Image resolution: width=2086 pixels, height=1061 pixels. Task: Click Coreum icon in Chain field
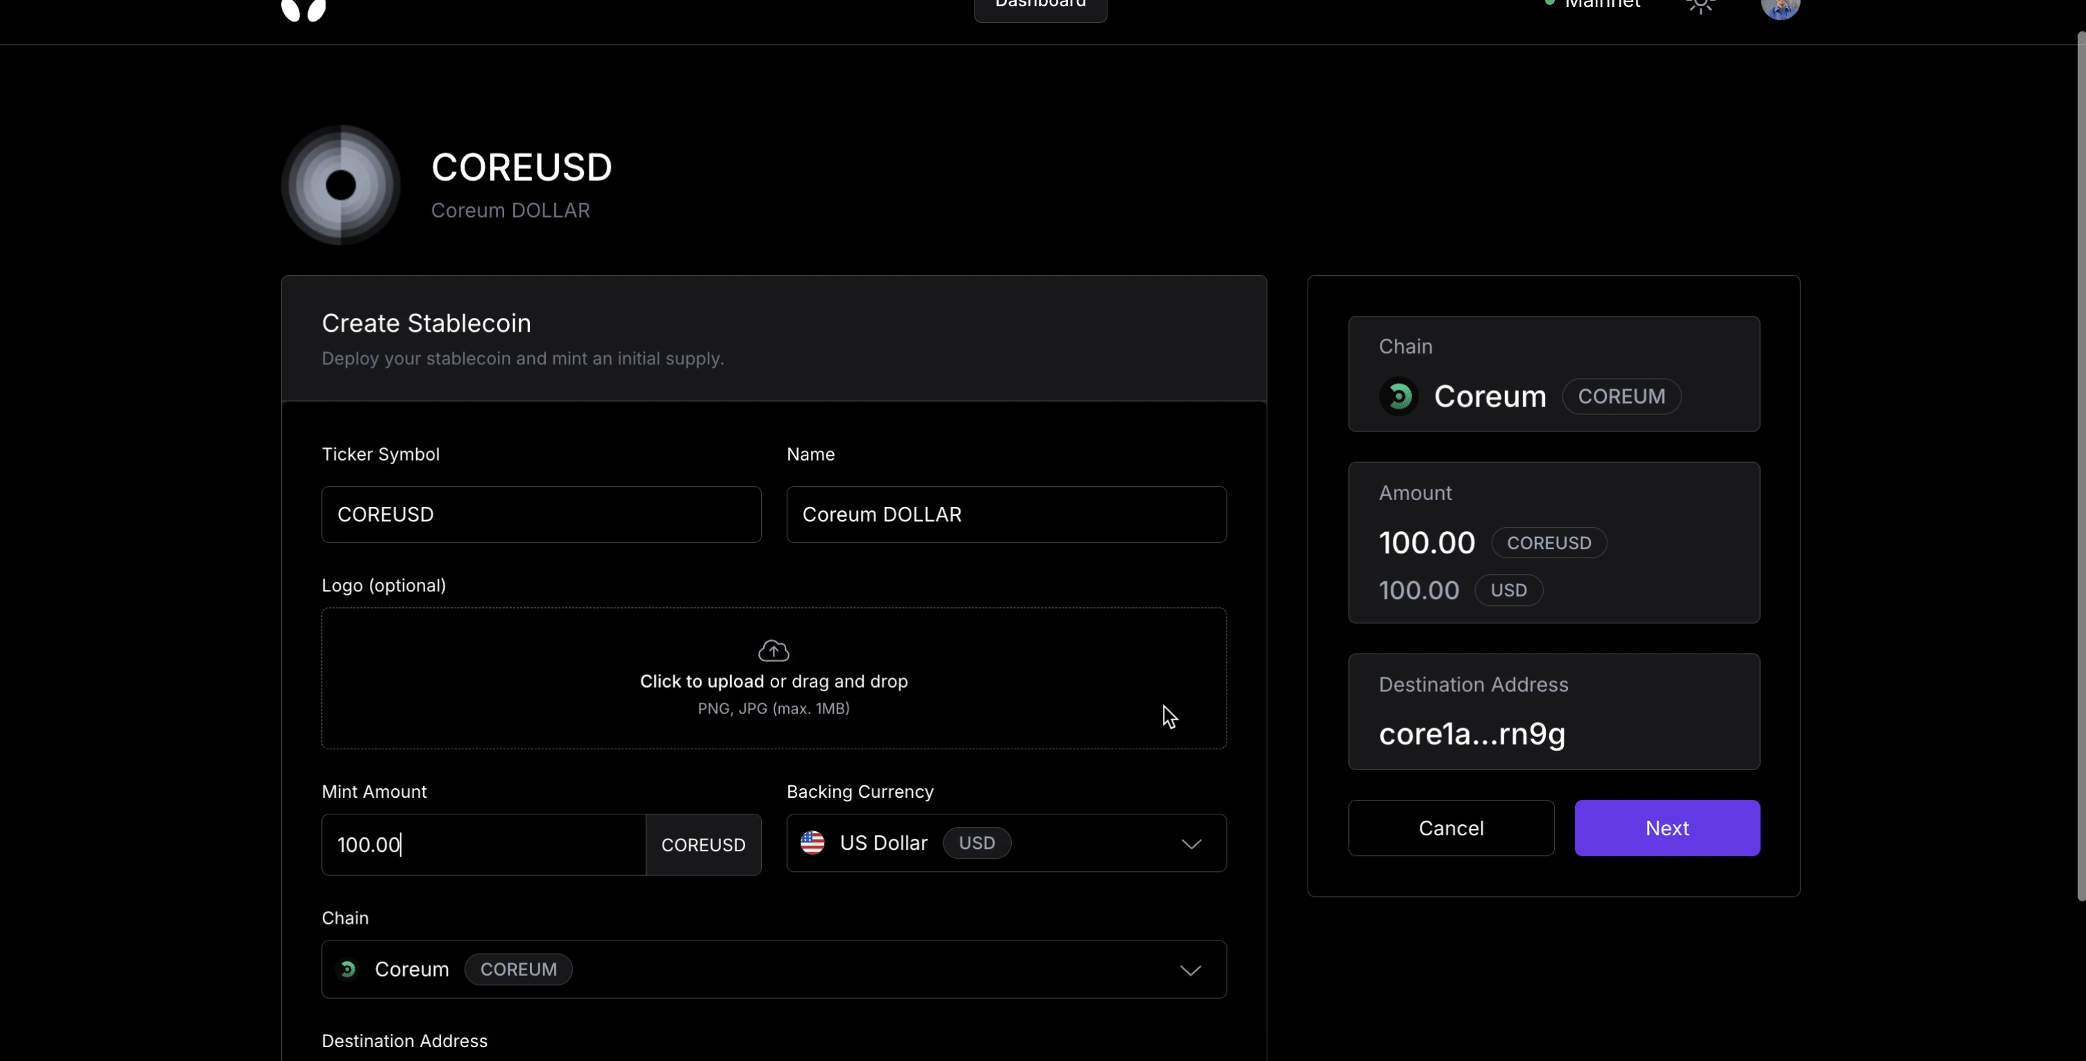[x=348, y=970]
